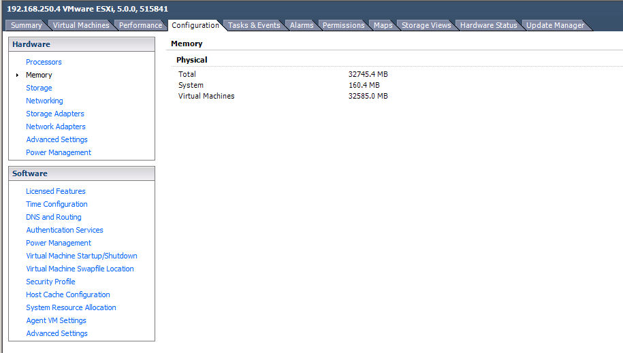Select the Configuration tab
This screenshot has width=623, height=353.
[x=195, y=25]
